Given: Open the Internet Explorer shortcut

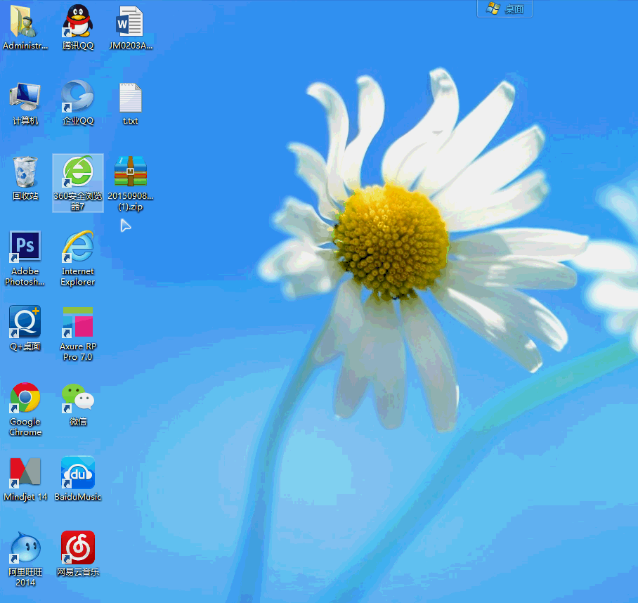Looking at the screenshot, I should coord(78,259).
